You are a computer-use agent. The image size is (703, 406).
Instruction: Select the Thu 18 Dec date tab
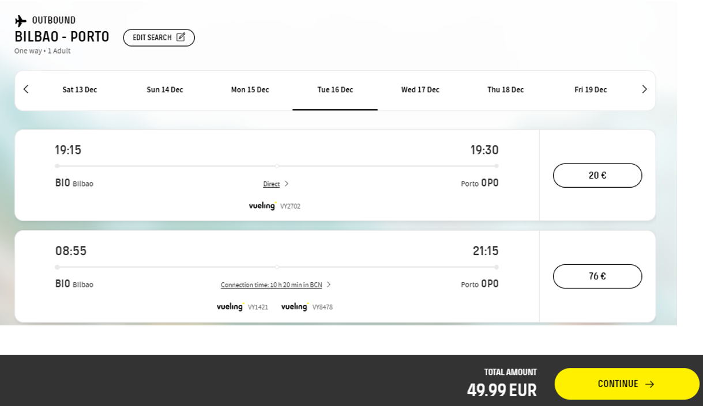point(506,90)
